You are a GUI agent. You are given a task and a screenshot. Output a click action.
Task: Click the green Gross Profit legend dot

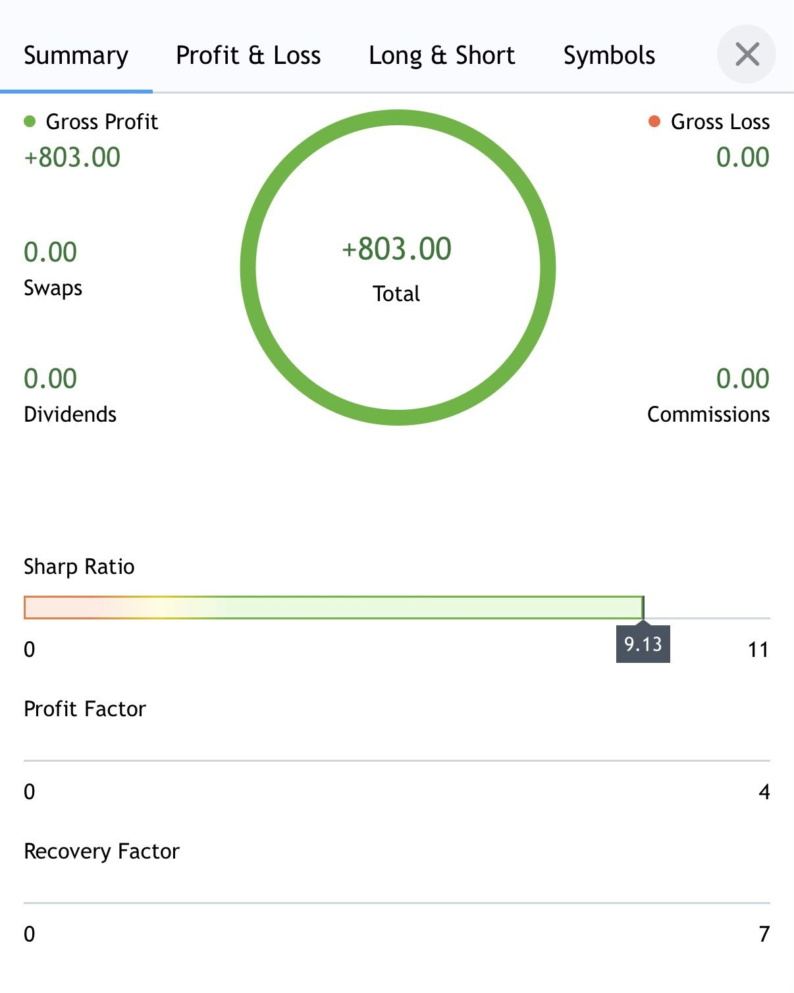[30, 121]
